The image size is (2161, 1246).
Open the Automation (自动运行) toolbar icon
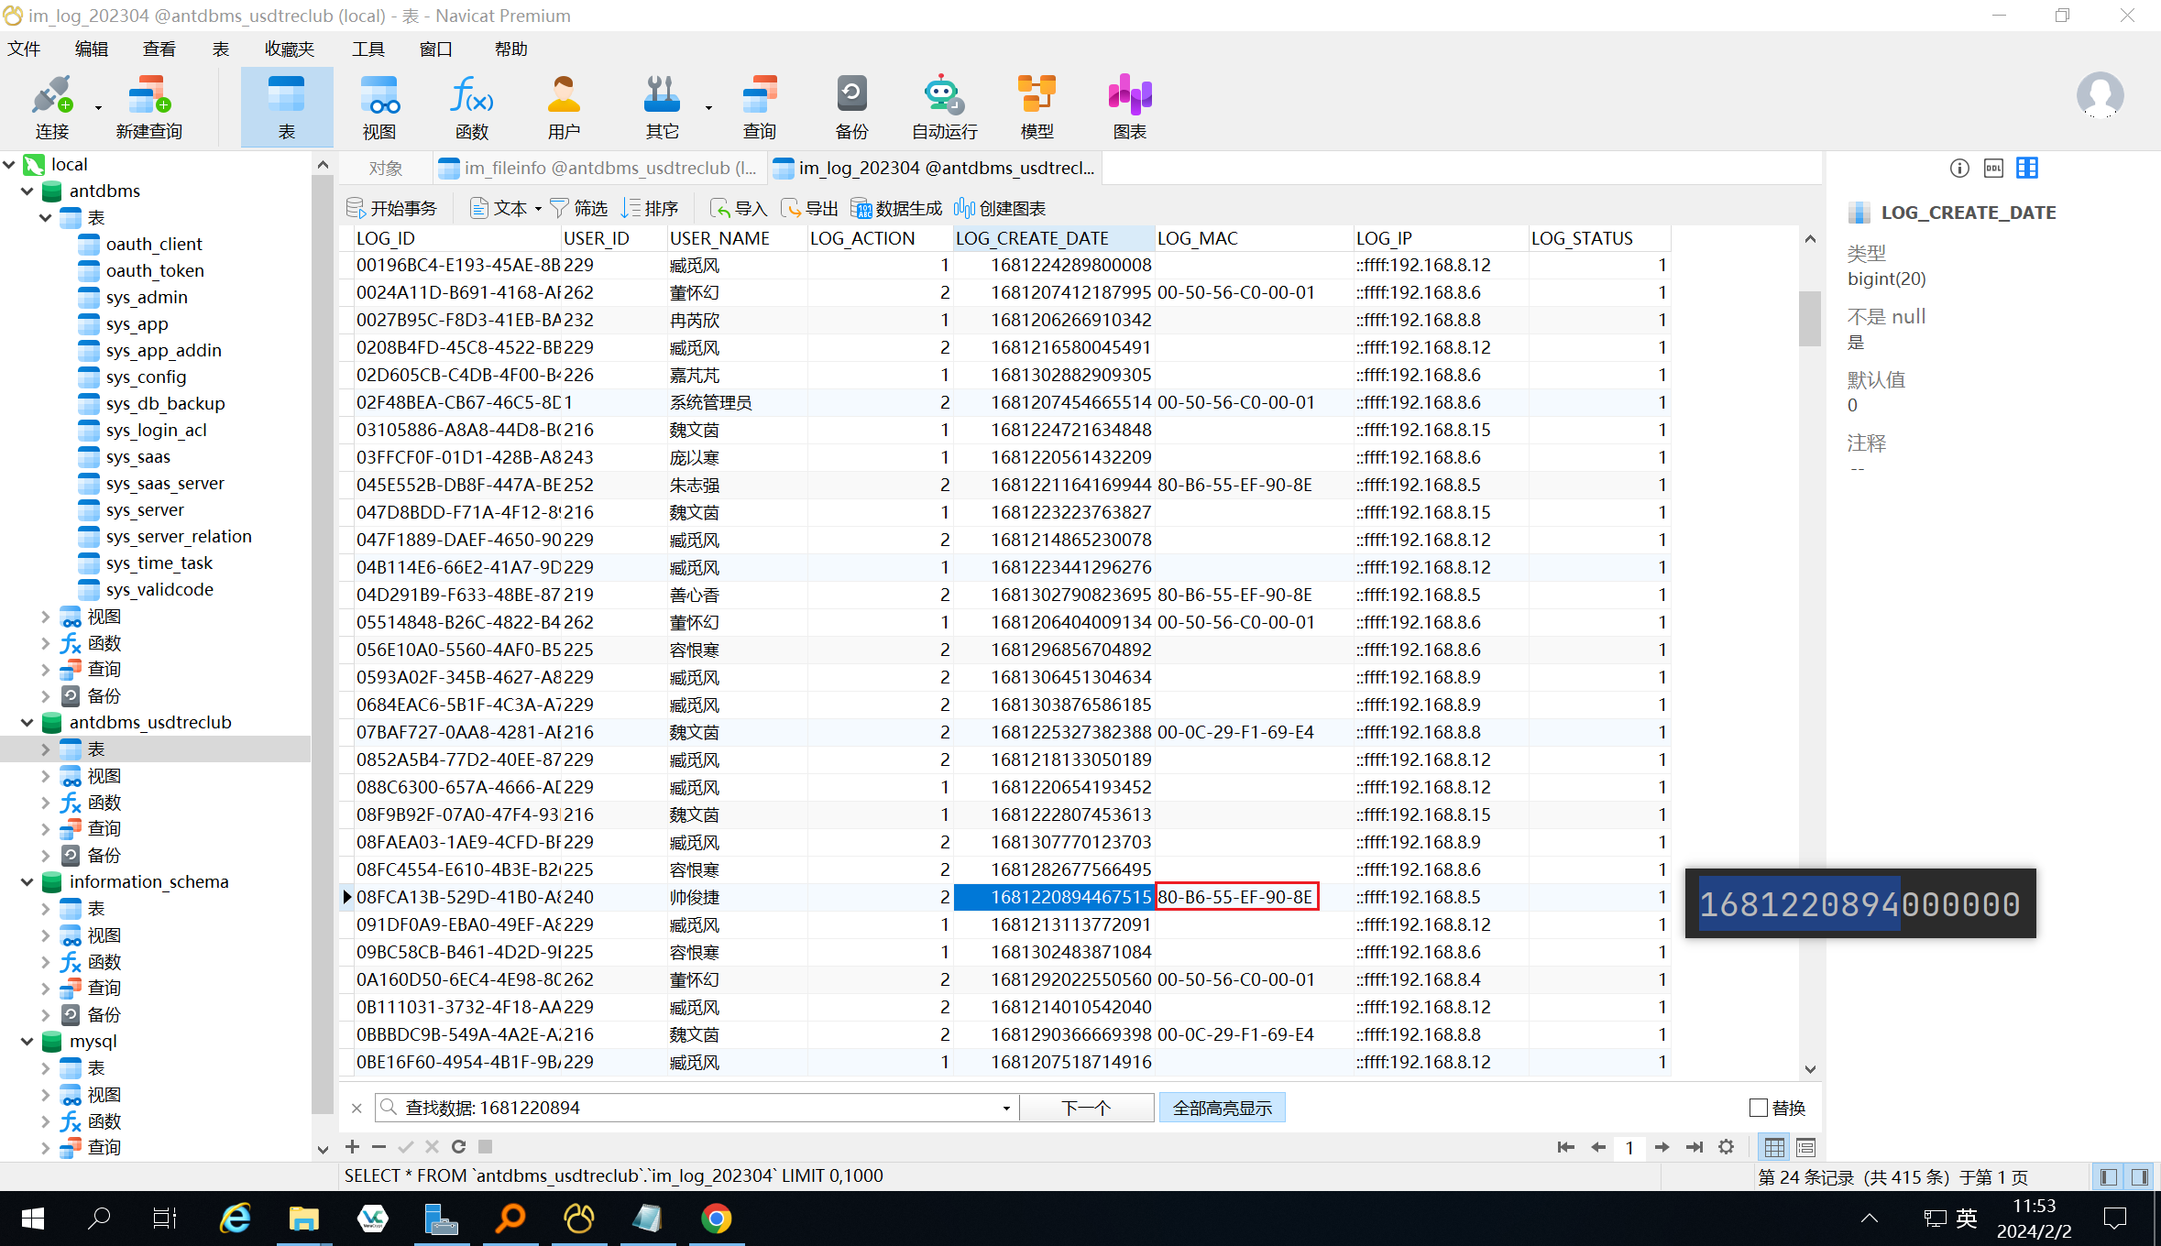click(944, 107)
